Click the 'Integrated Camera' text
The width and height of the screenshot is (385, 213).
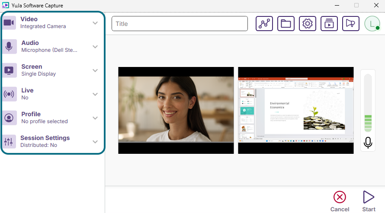tap(43, 26)
